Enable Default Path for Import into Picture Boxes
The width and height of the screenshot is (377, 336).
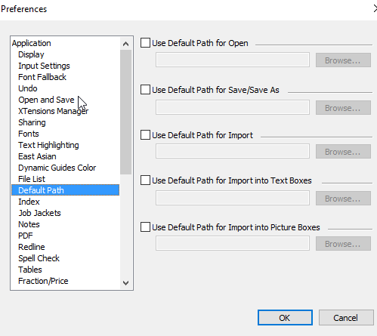point(145,227)
